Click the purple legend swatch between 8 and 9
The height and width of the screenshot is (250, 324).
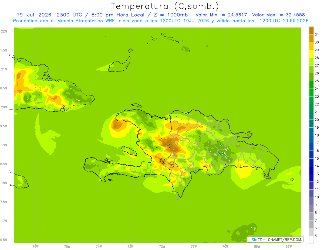[x=311, y=209]
